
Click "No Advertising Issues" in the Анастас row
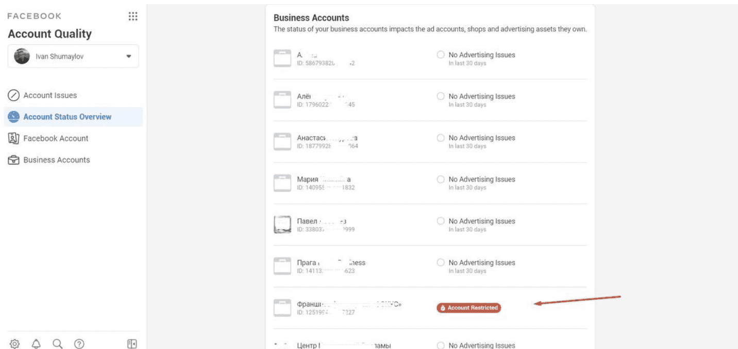pos(482,138)
